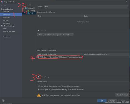Edit deployment descriptor with pencil icon
This screenshot has height=104, width=130.
(45, 31)
